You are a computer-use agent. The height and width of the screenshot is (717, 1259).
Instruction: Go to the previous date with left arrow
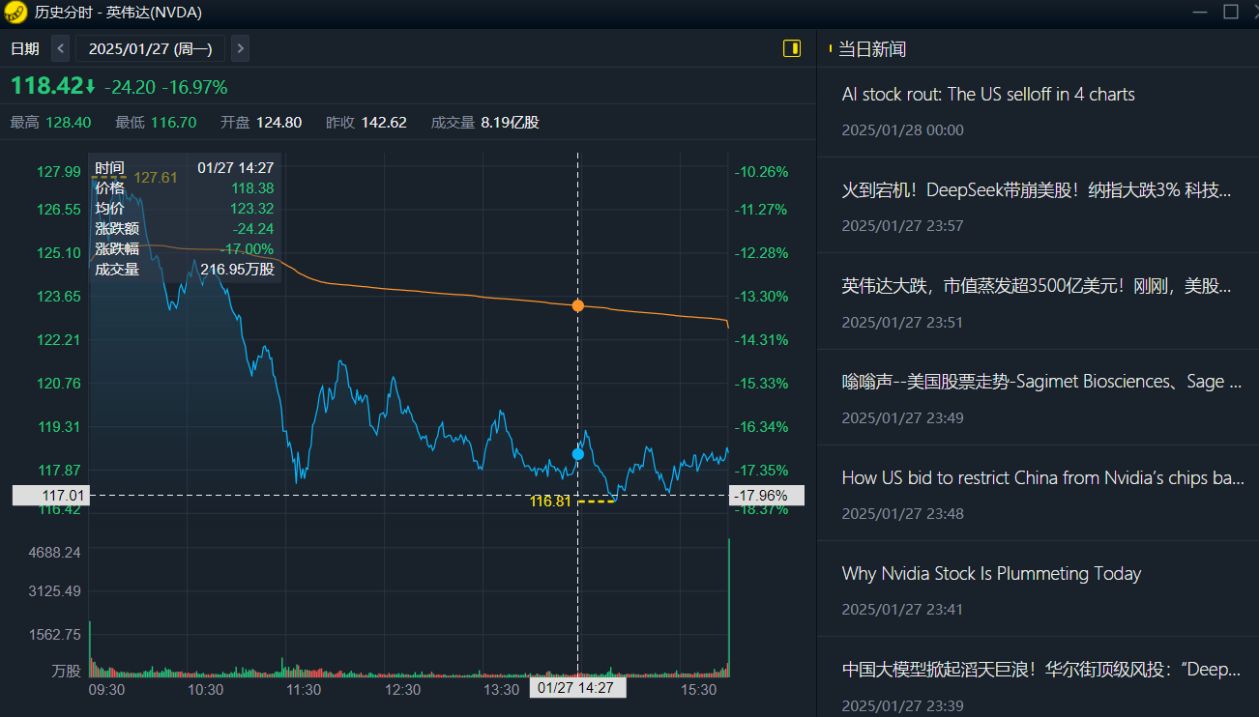click(61, 48)
